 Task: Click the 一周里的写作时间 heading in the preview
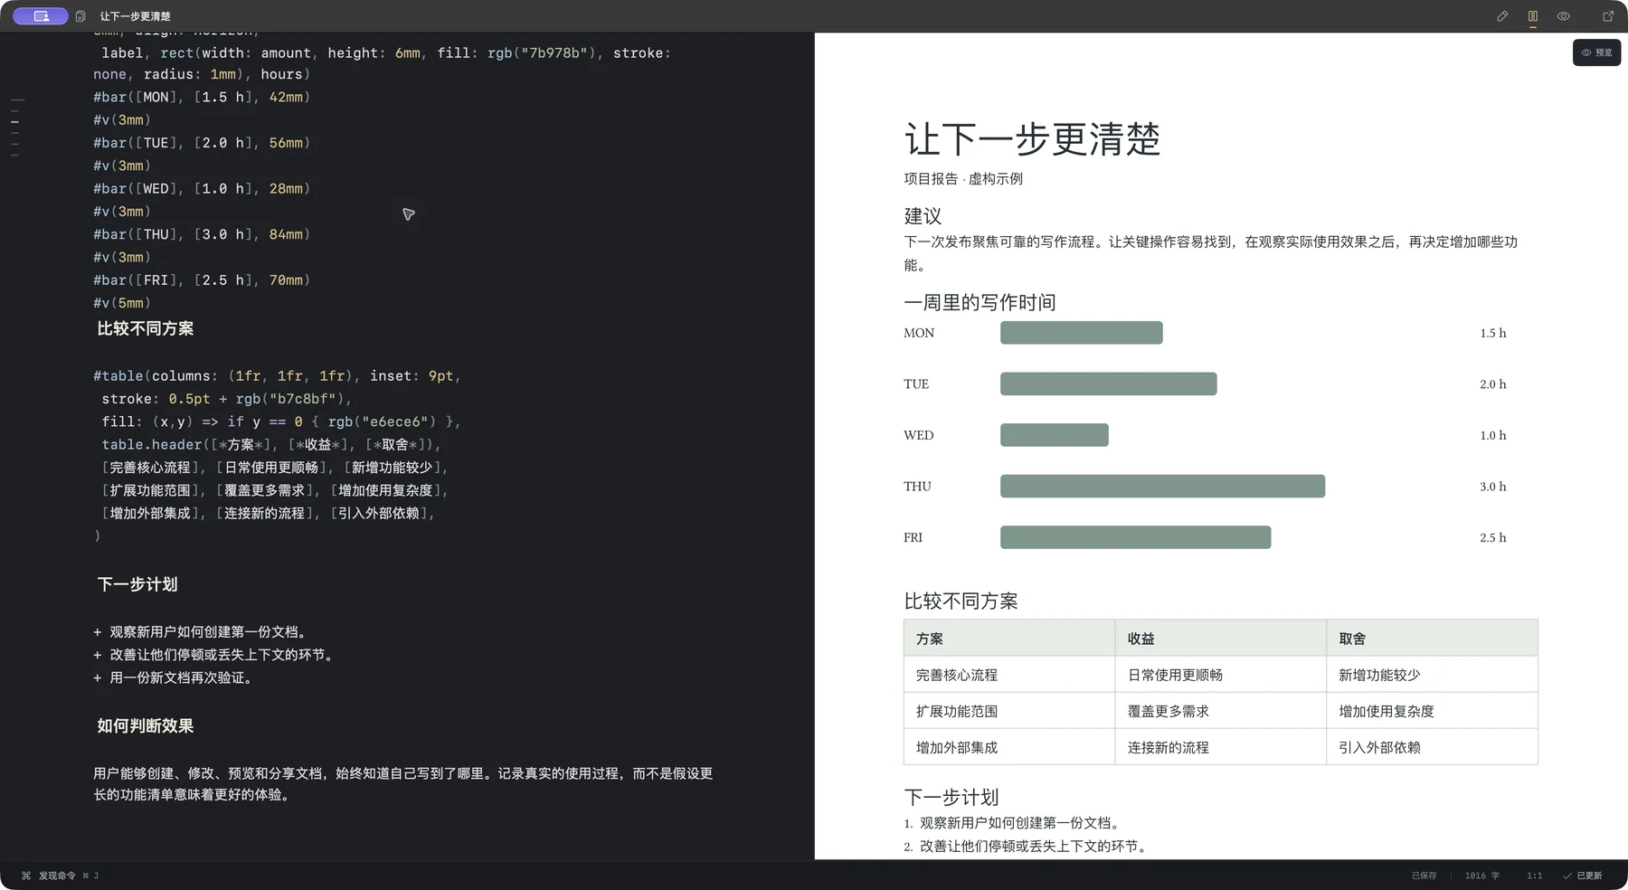pos(980,302)
